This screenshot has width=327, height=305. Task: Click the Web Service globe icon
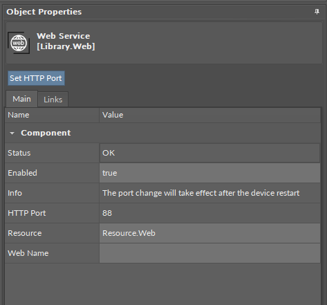pos(19,43)
